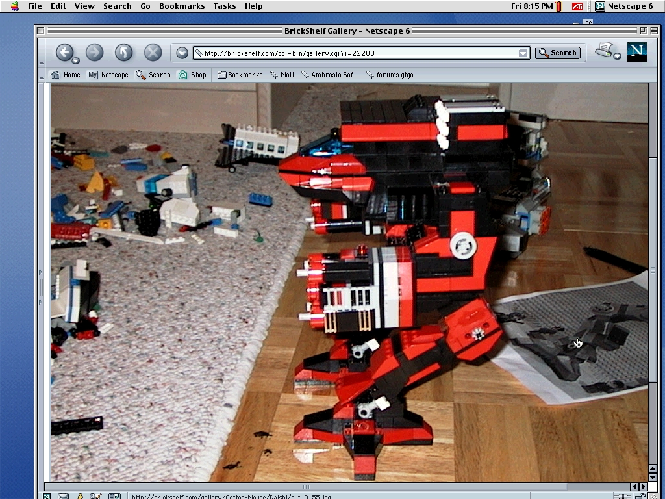The width and height of the screenshot is (665, 499).
Task: Open the Back button history dropdown arrow
Action: tap(75, 60)
